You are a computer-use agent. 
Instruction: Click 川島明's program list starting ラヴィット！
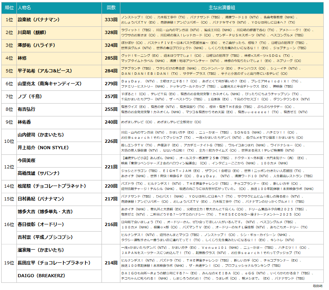(x=217, y=32)
